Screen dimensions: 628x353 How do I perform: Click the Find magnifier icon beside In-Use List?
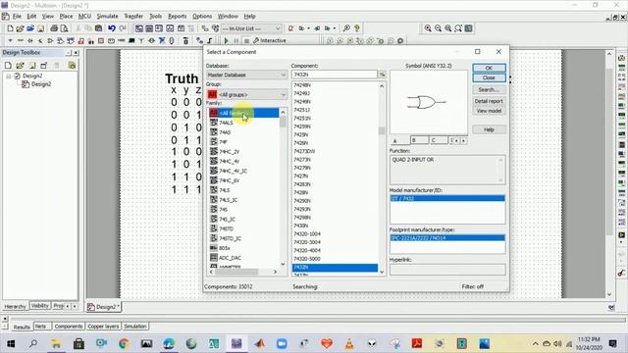pyautogui.click(x=346, y=28)
